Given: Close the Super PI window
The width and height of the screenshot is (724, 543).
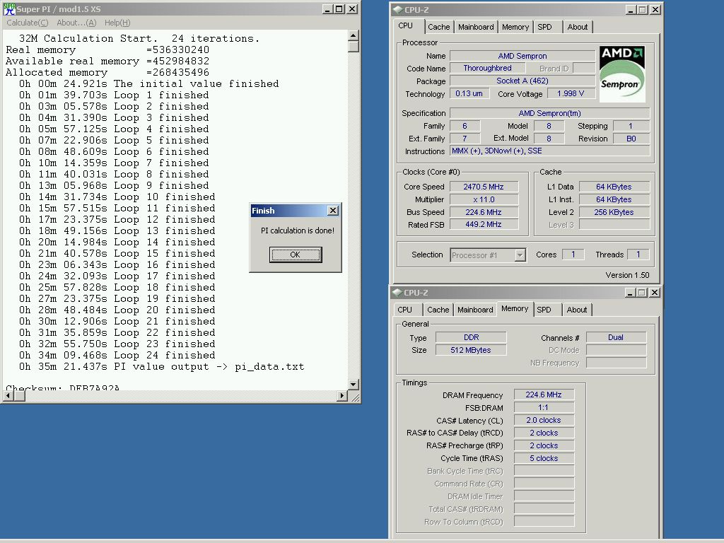Looking at the screenshot, I should [352, 8].
